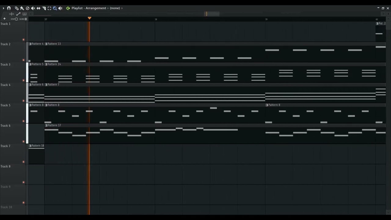Expand the Arrangement selector arrow
Viewport: 391px width, 220px height.
click(108, 8)
